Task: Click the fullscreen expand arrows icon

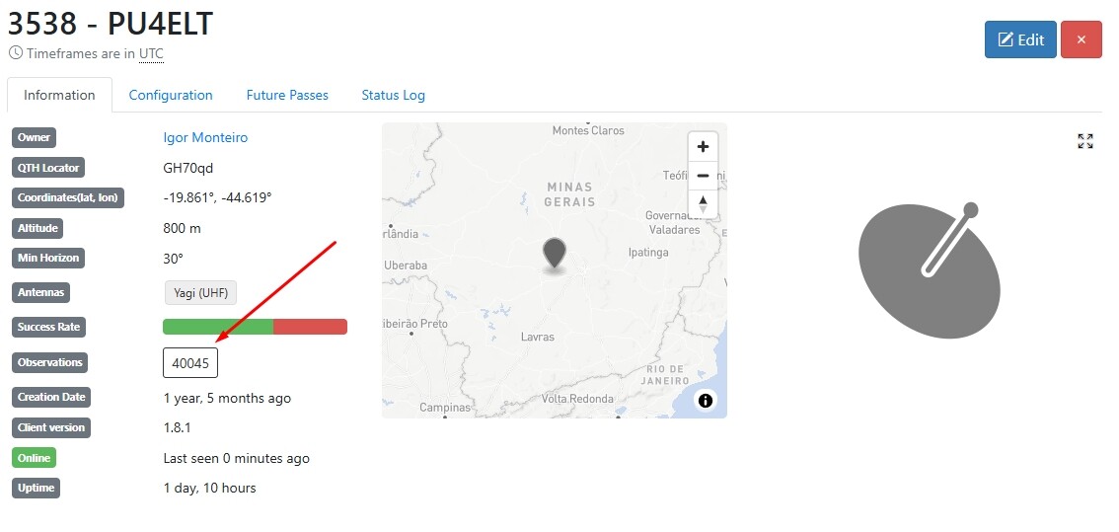Action: tap(1085, 141)
